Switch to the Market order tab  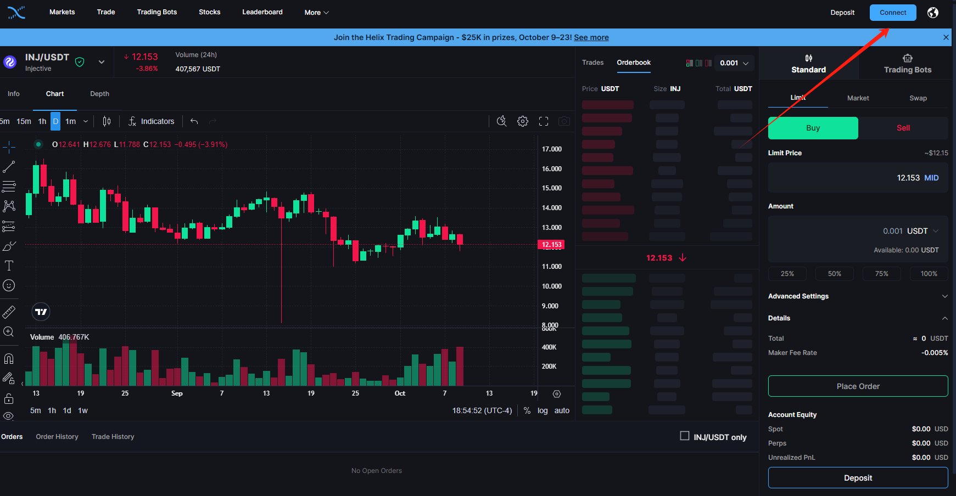click(x=858, y=98)
